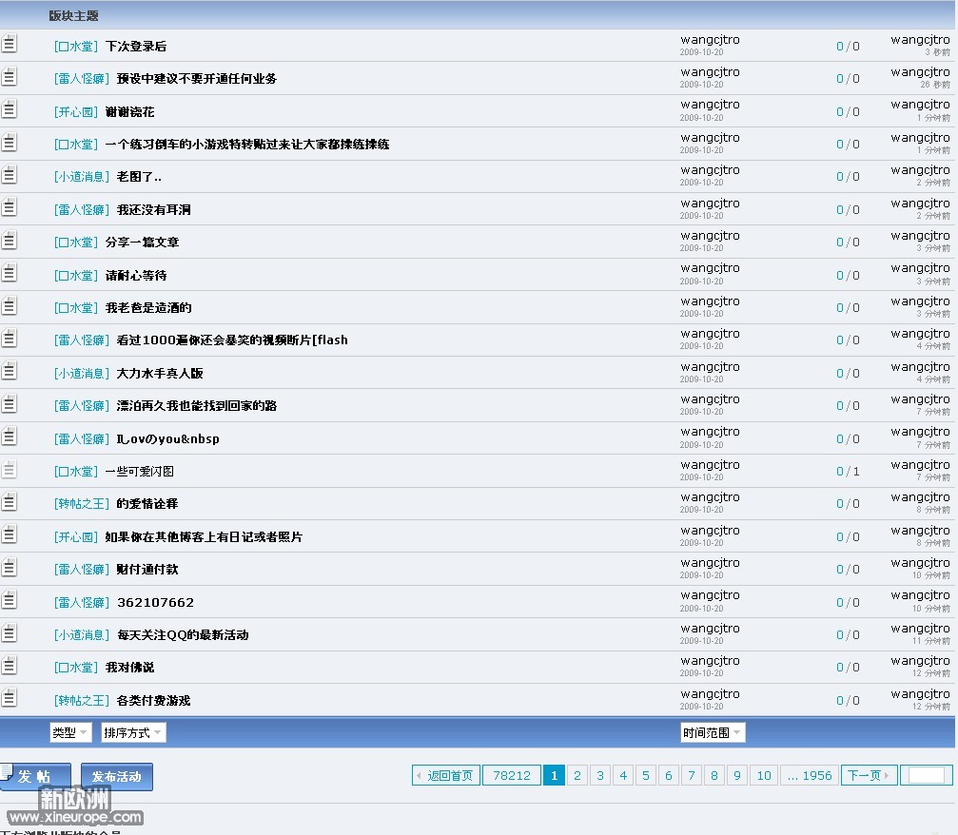Click the page number input field
This screenshot has height=835, width=958.
926,775
